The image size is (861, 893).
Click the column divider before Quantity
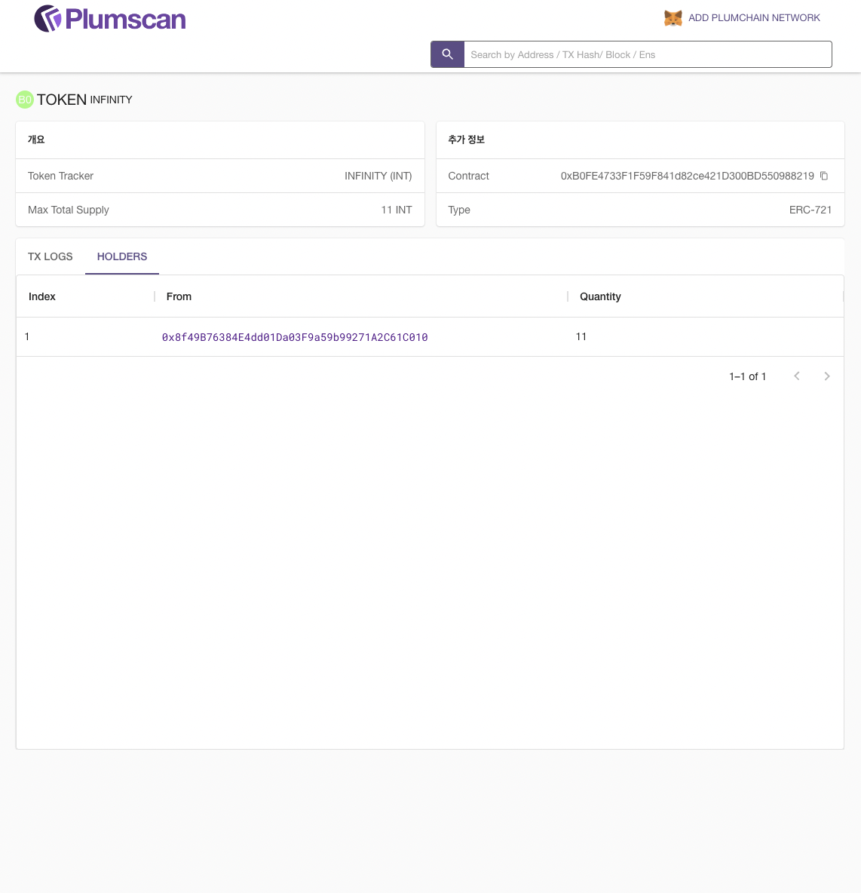[x=568, y=296]
